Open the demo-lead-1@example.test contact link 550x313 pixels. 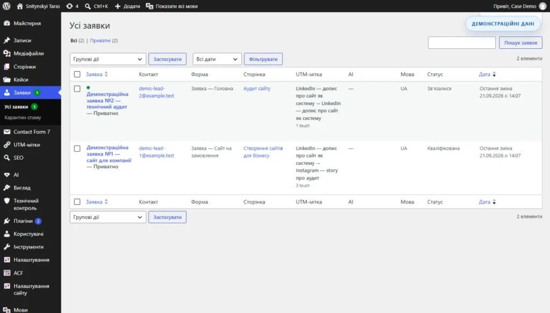[156, 152]
